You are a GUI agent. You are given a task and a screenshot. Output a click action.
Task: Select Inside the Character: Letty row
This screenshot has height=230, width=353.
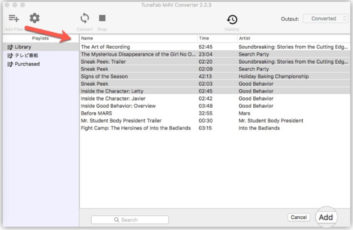coord(215,91)
